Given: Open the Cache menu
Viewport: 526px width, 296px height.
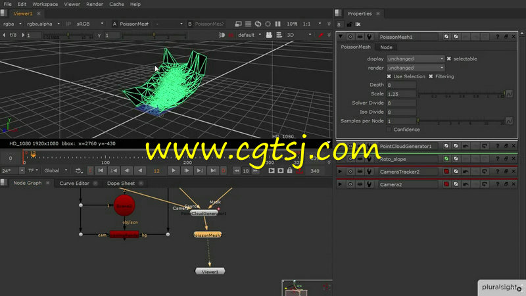Looking at the screenshot, I should tap(116, 5).
